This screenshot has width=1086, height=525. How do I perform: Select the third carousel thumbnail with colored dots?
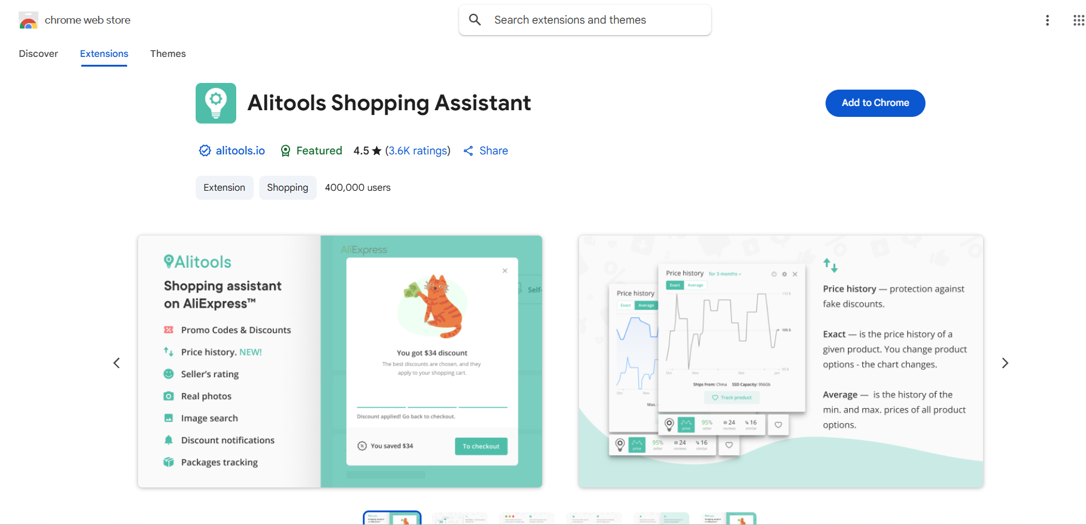point(527,518)
